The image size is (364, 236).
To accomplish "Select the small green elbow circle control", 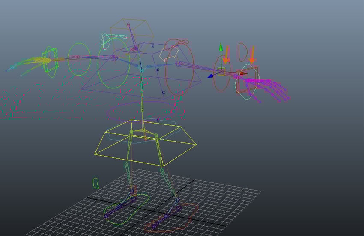I will pos(79,59).
